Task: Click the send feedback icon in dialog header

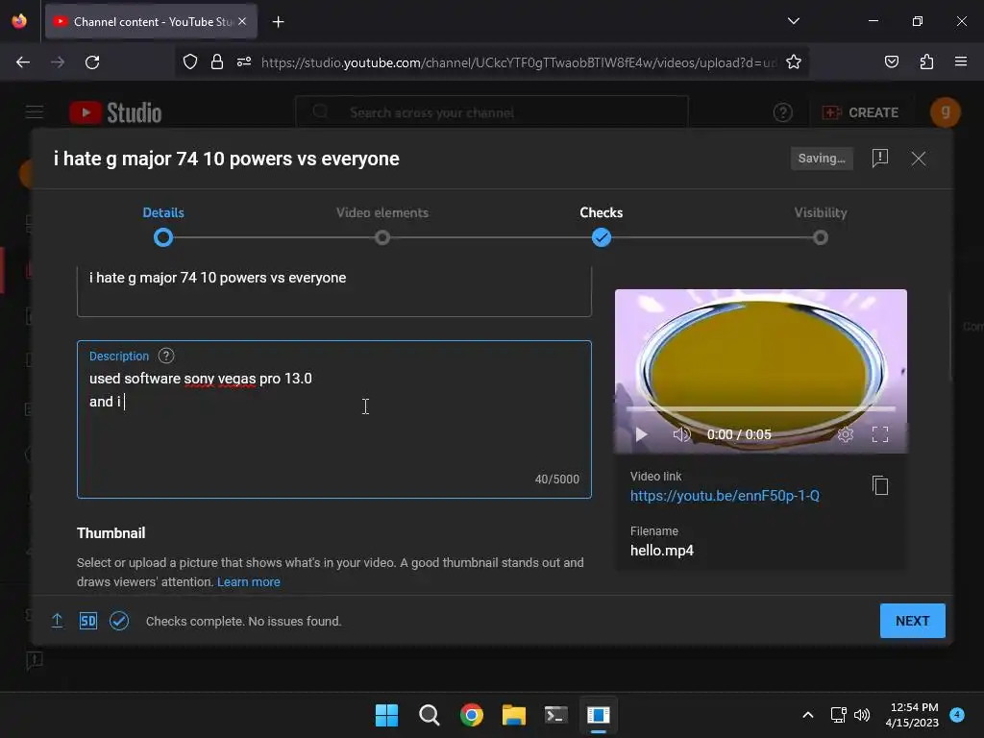Action: 880,159
